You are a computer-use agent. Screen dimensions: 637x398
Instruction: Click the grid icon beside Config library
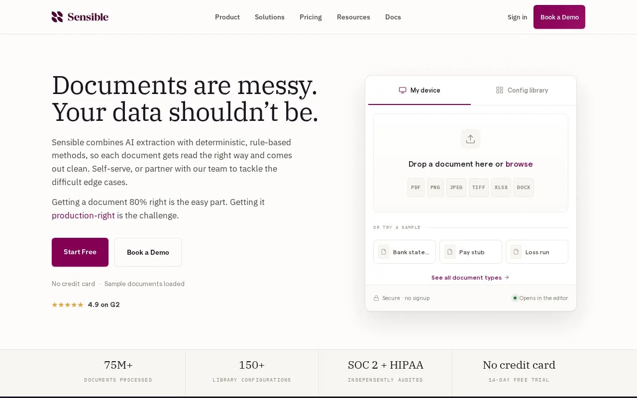pos(500,90)
